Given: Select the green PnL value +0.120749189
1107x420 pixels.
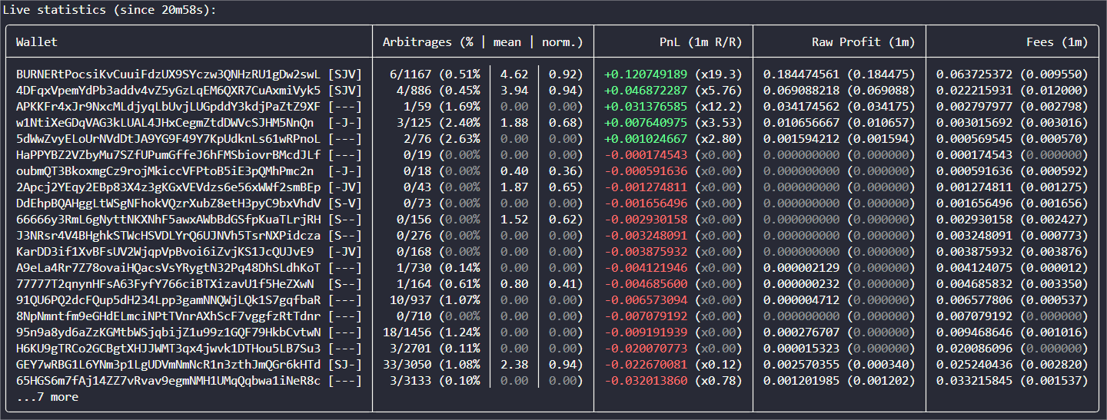Looking at the screenshot, I should pyautogui.click(x=646, y=74).
